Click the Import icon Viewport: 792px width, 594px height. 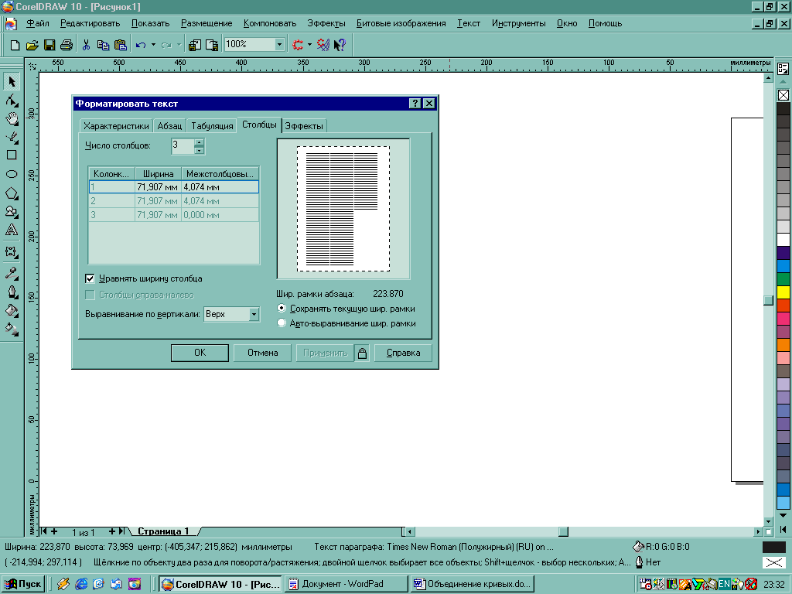pyautogui.click(x=195, y=45)
